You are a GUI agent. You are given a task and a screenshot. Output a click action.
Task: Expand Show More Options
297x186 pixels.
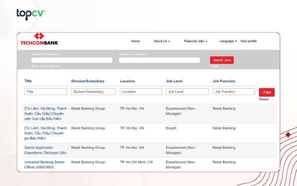[45, 66]
